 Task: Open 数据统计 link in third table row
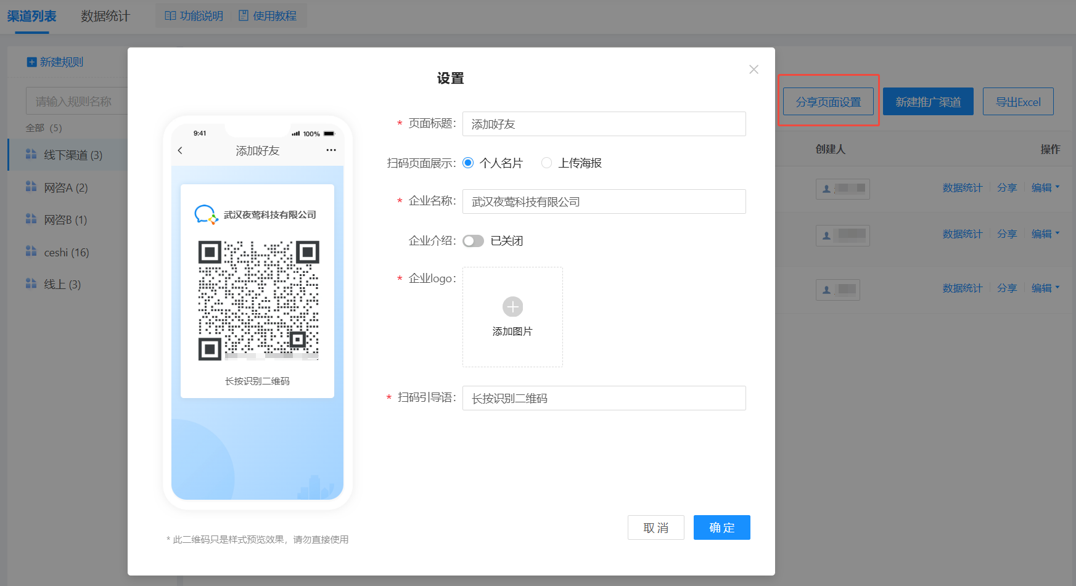coord(962,288)
